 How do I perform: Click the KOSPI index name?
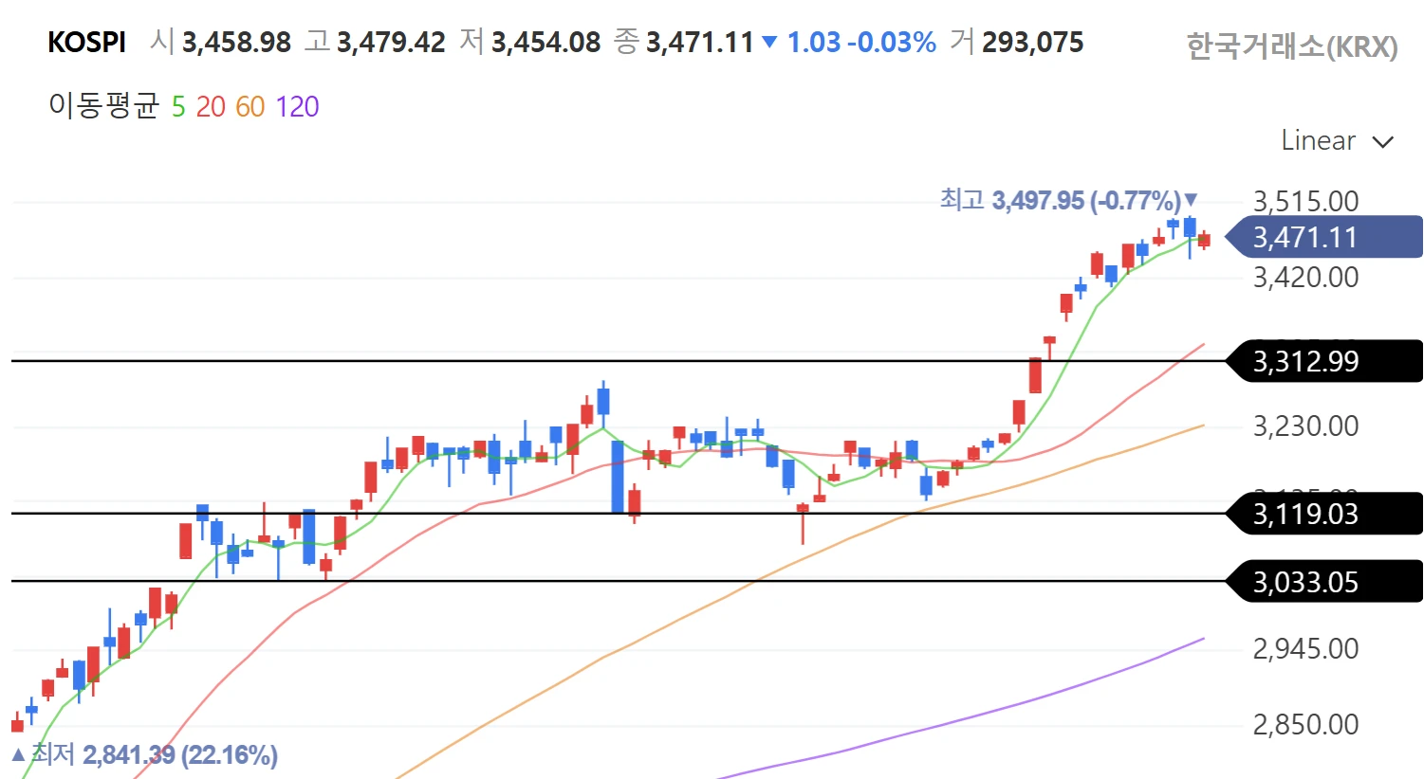pos(86,43)
